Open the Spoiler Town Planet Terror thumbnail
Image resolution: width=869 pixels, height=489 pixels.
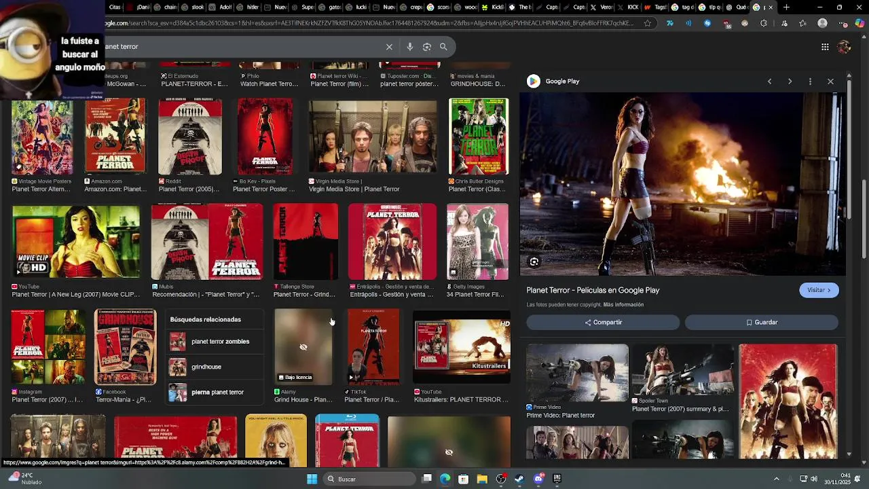[682, 370]
